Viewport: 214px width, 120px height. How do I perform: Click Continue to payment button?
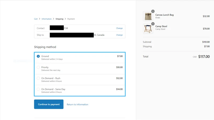(x=49, y=104)
